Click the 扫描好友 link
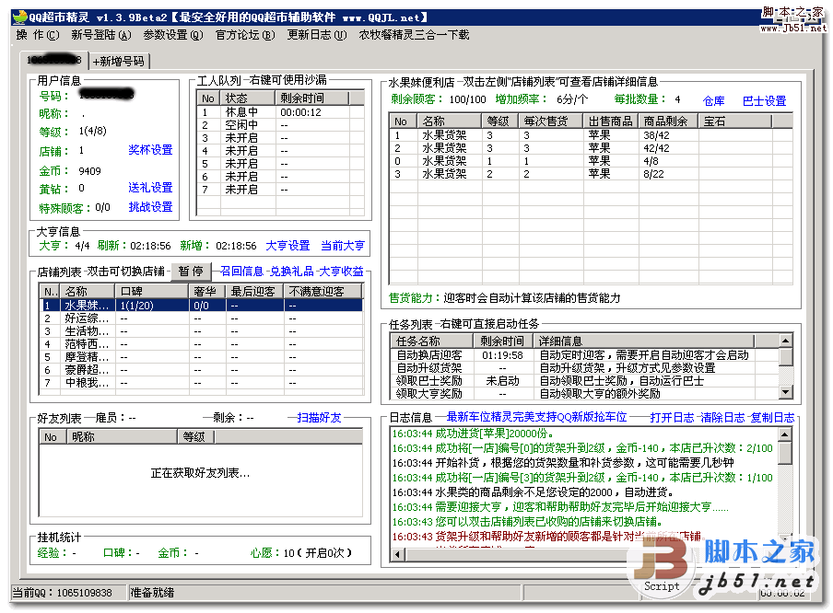Viewport: 833px width, 613px height. [319, 418]
